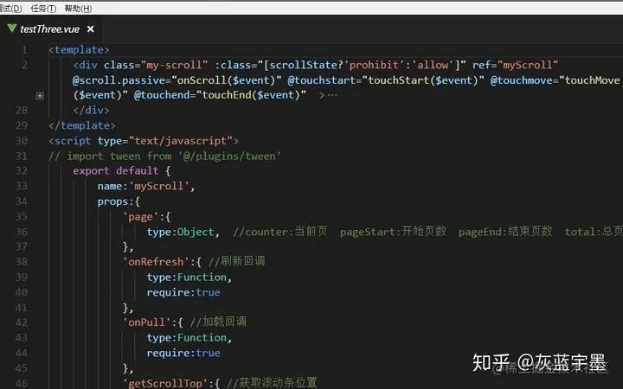Click require:true on line 44

(x=183, y=353)
